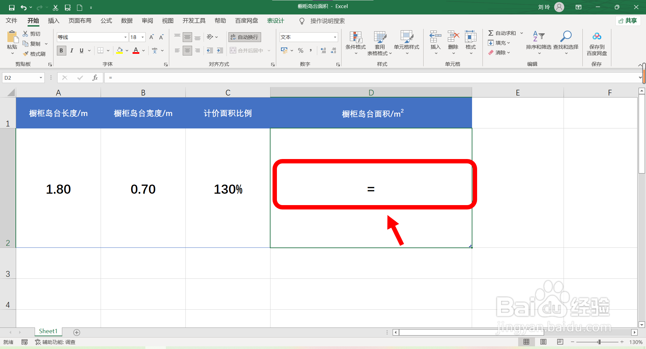646x349 pixels.
Task: Click the red font color swatch
Action: [x=136, y=50]
